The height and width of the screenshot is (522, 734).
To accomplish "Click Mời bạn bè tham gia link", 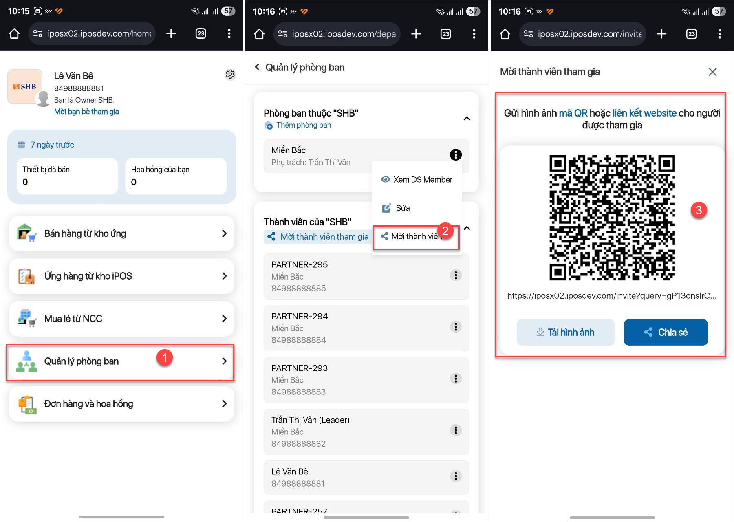I will point(86,112).
